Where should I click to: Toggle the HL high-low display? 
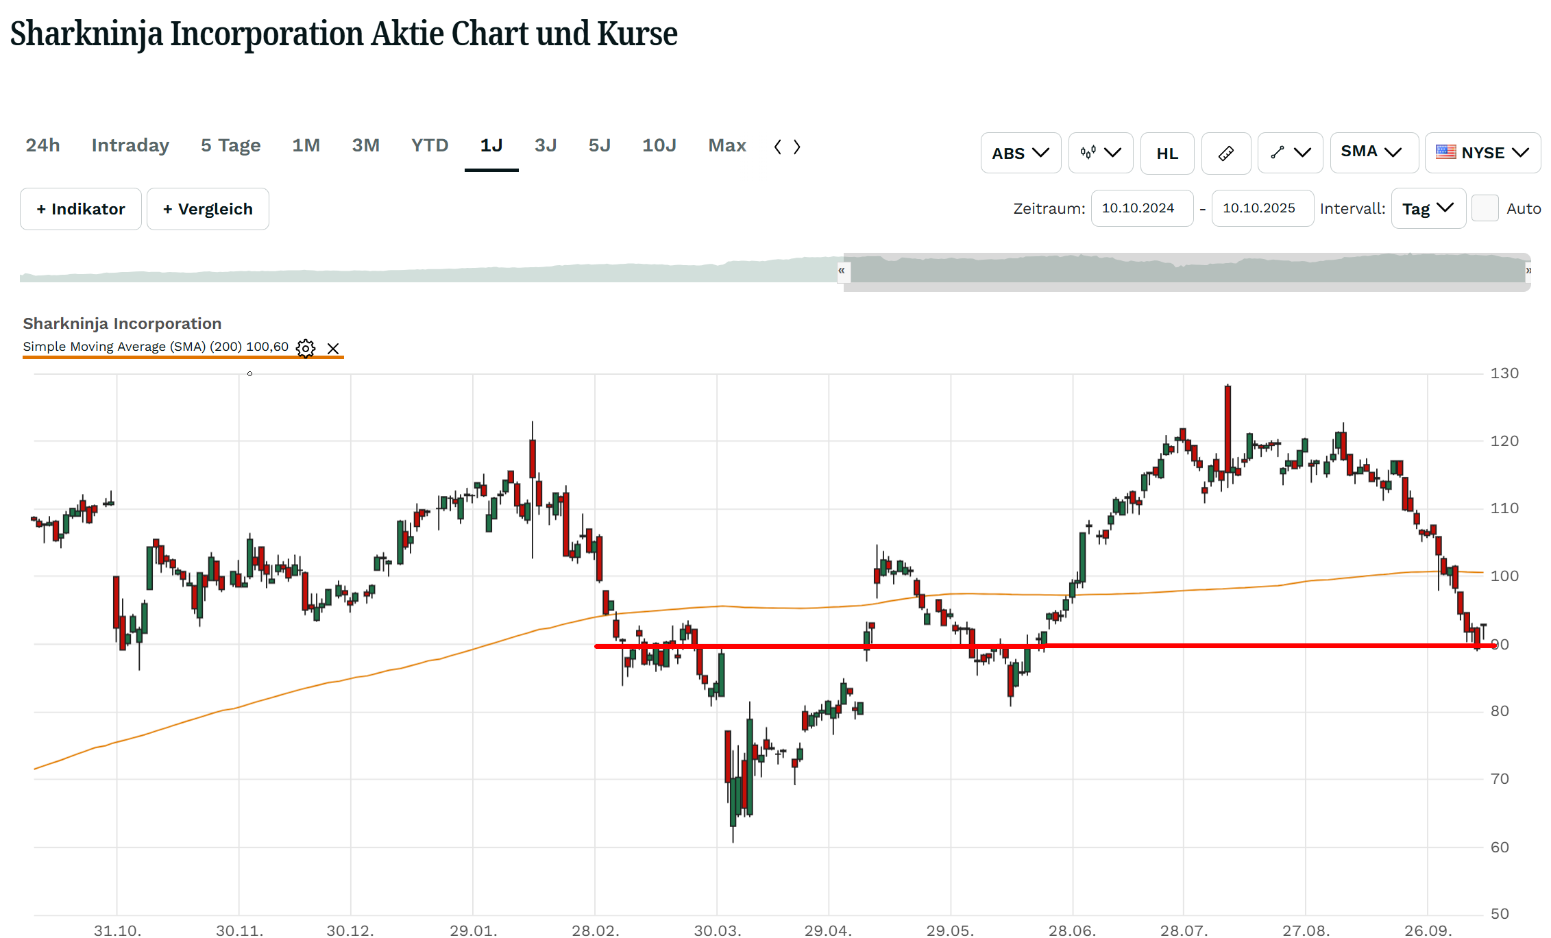1167,153
